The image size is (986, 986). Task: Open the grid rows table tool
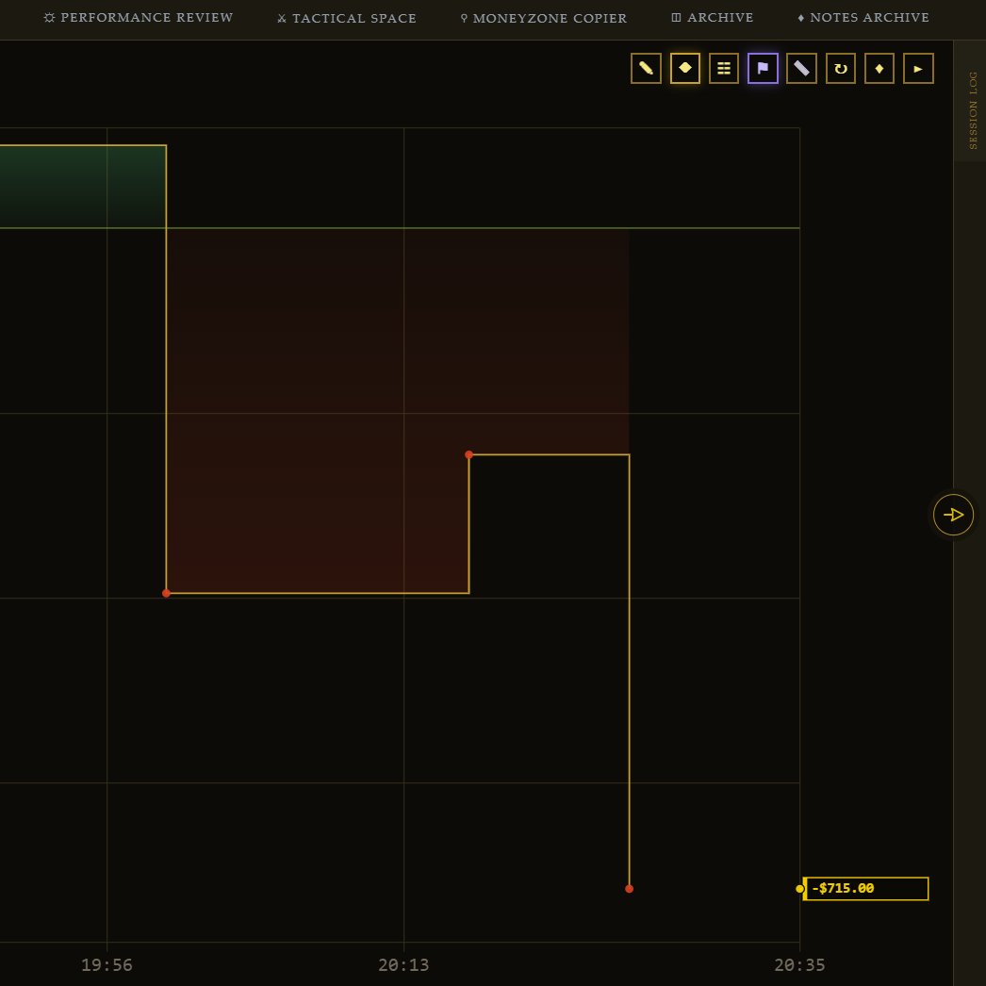[x=724, y=69]
